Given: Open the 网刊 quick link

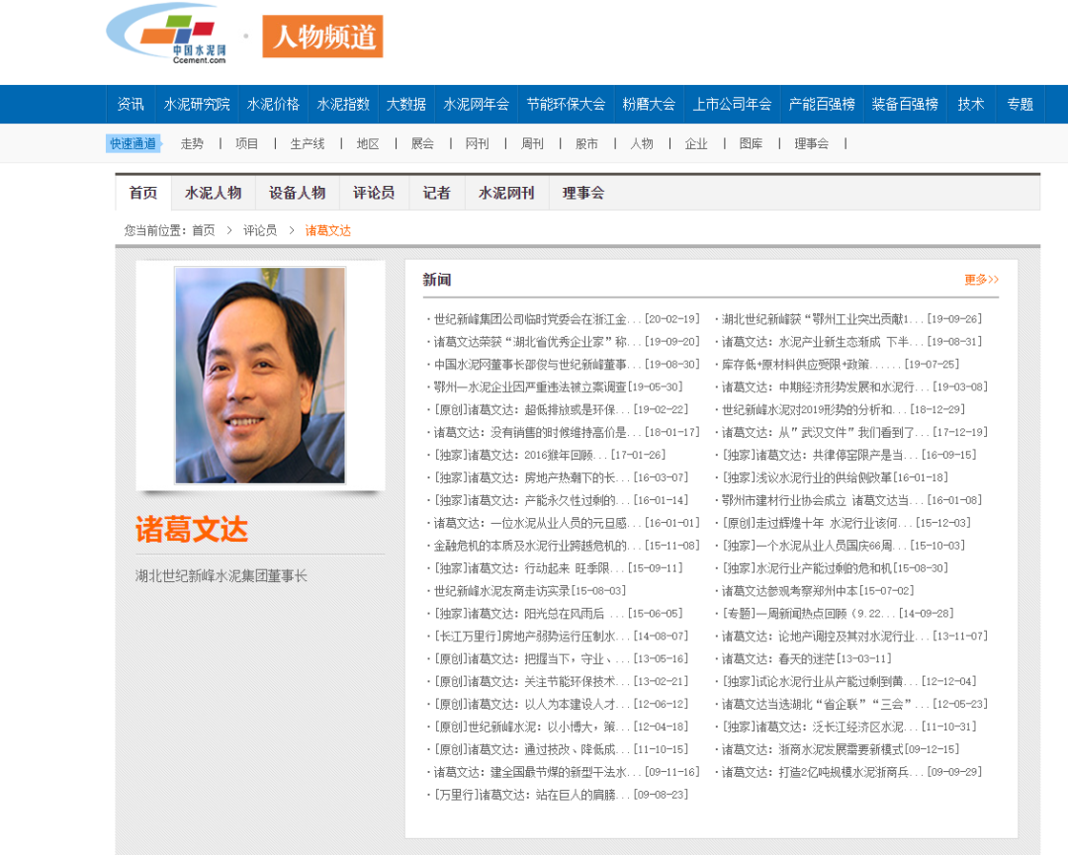Looking at the screenshot, I should (477, 143).
